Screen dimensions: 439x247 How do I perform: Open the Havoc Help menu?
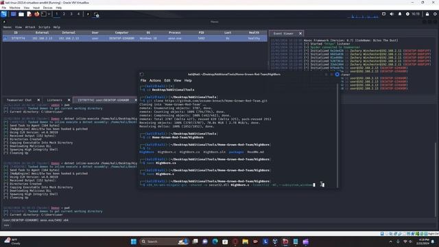pyautogui.click(x=56, y=27)
